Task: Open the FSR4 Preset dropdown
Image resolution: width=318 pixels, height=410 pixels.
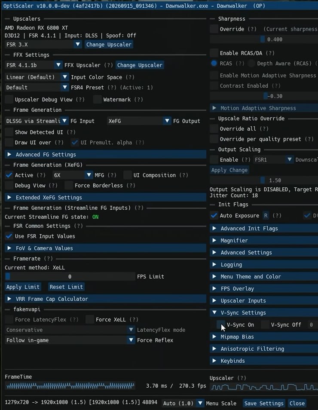Action: pyautogui.click(x=37, y=87)
